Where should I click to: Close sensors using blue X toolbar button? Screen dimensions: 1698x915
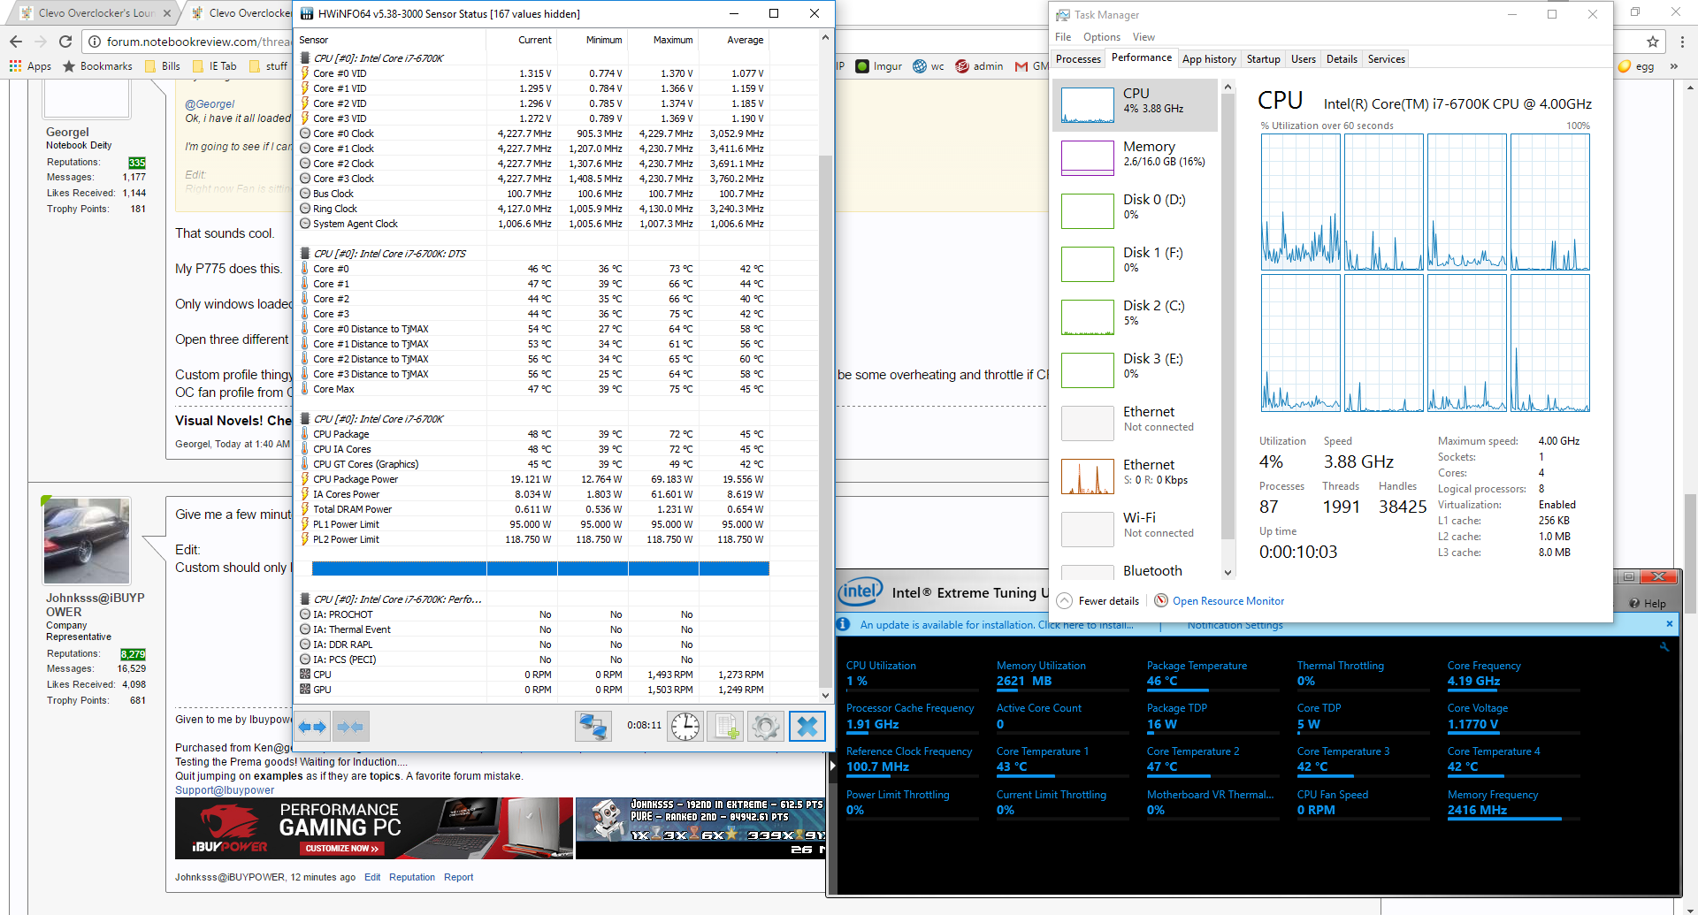(807, 727)
